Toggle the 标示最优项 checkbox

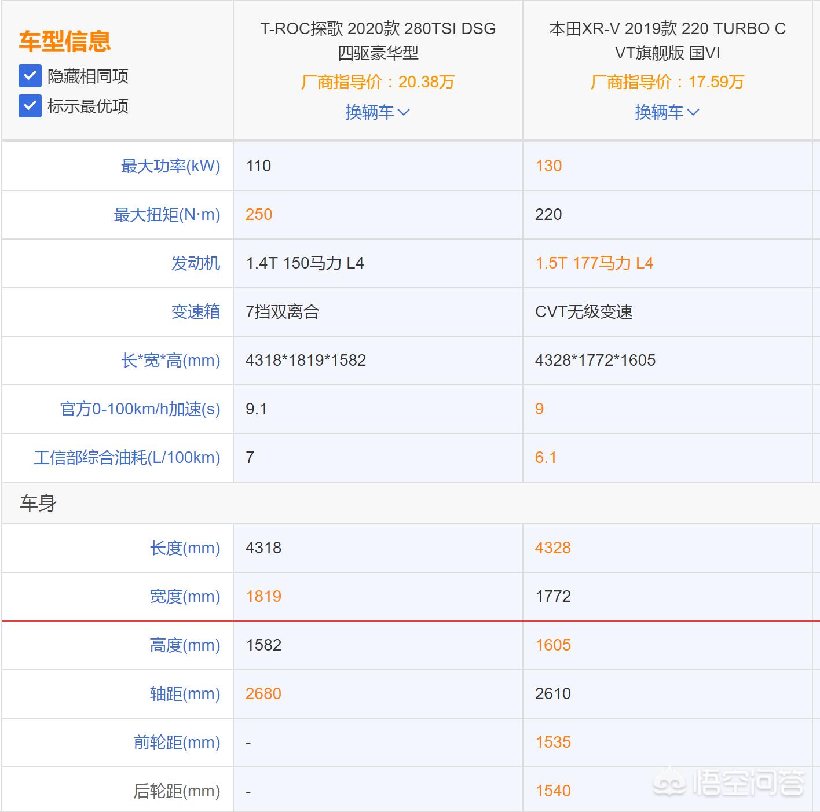[30, 106]
